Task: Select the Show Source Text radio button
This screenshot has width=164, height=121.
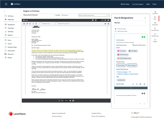Action: tap(116, 31)
